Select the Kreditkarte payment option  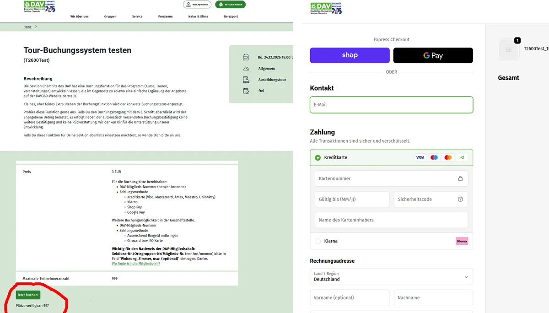click(318, 157)
